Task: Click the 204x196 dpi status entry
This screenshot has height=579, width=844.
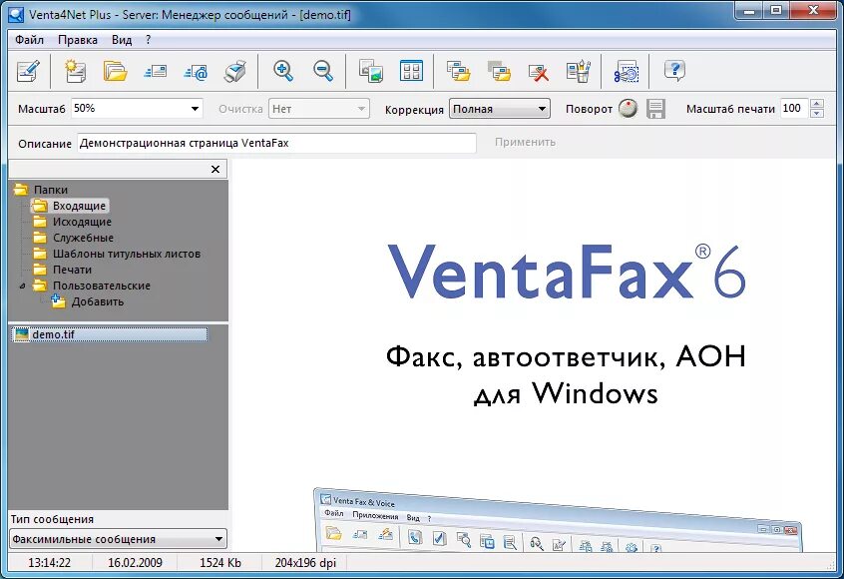Action: (x=305, y=563)
